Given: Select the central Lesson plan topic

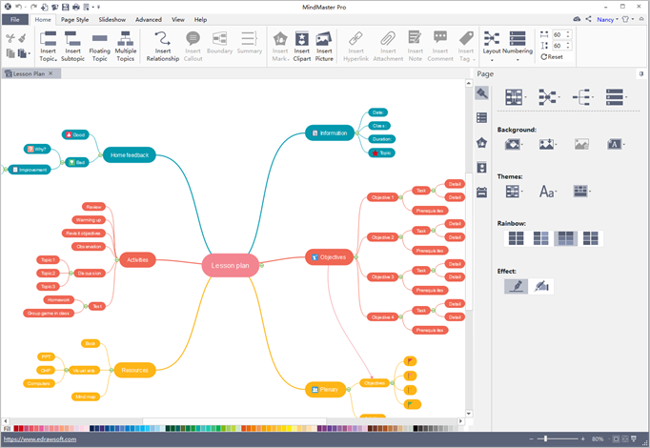Looking at the screenshot, I should pos(230,266).
